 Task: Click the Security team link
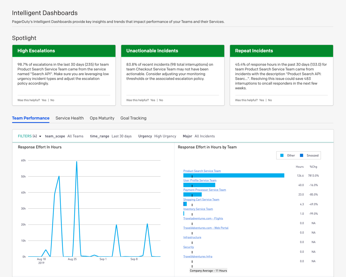point(188,247)
